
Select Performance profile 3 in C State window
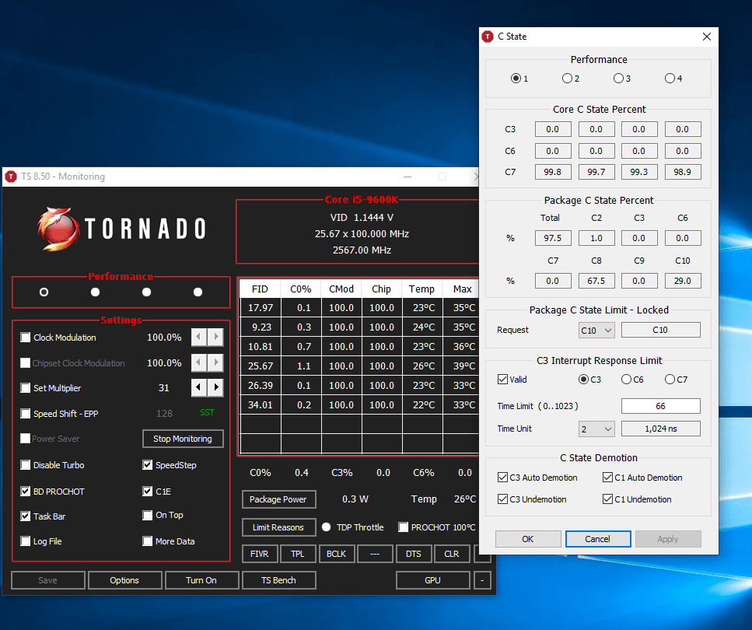[619, 79]
